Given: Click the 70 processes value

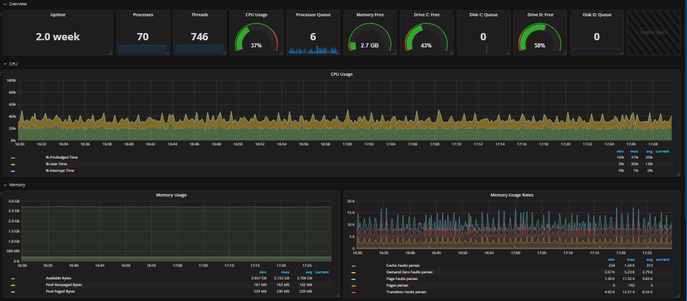Looking at the screenshot, I should 142,37.
